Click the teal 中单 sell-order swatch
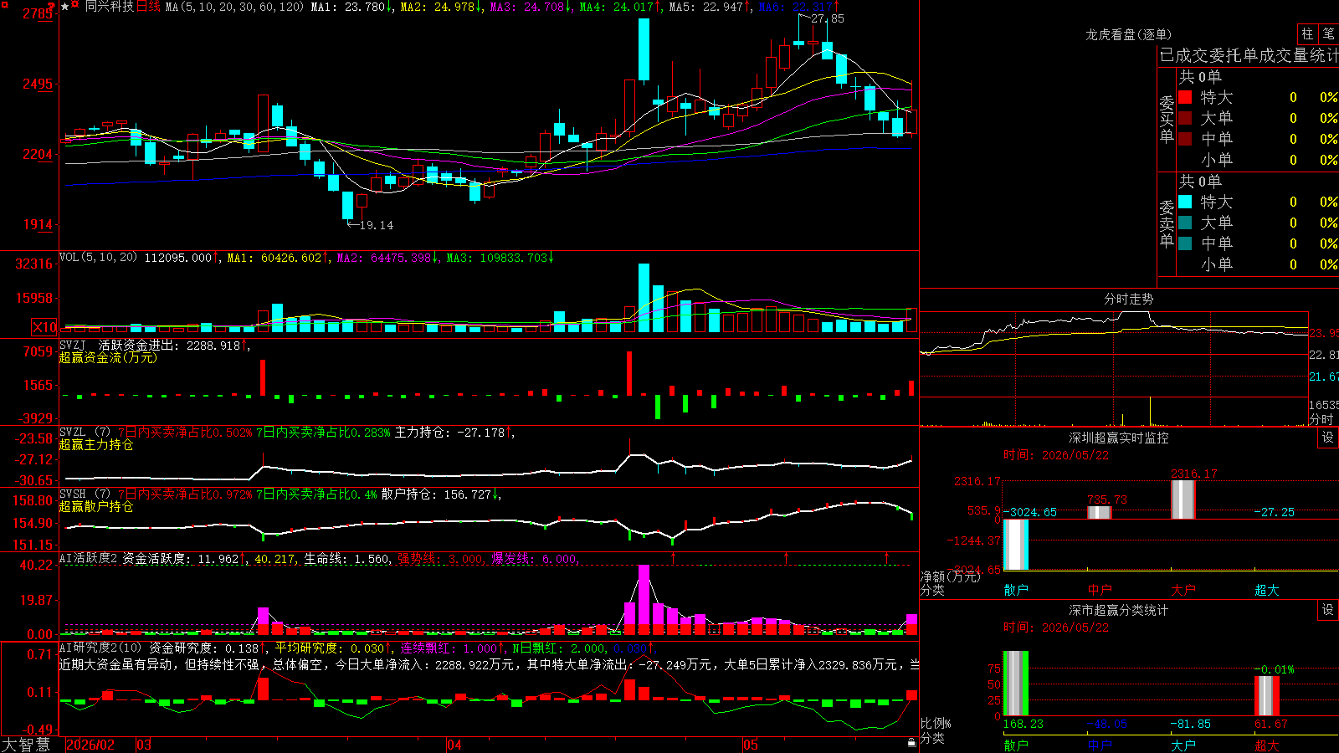 pyautogui.click(x=1185, y=243)
